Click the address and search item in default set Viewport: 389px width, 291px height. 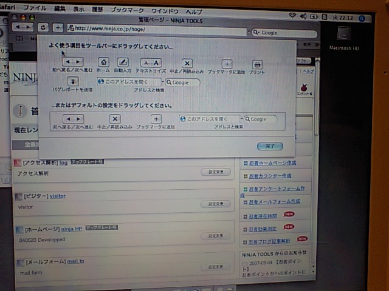click(x=229, y=121)
